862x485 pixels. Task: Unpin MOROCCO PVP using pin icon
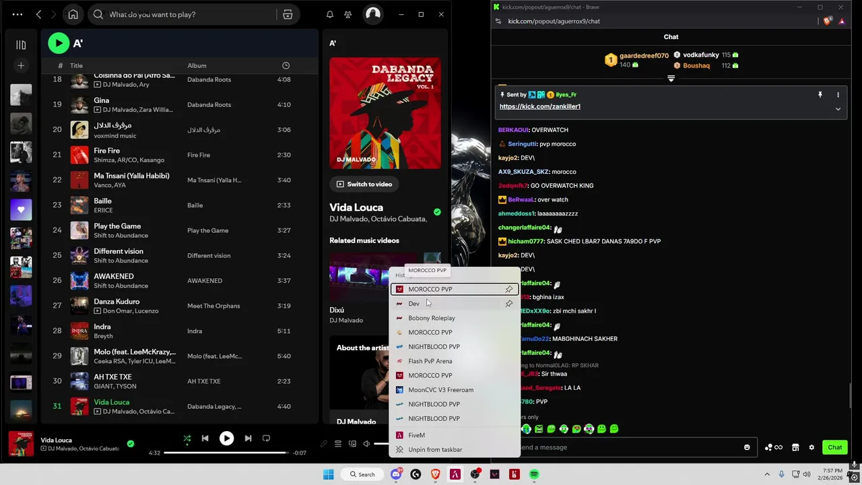pyautogui.click(x=509, y=289)
